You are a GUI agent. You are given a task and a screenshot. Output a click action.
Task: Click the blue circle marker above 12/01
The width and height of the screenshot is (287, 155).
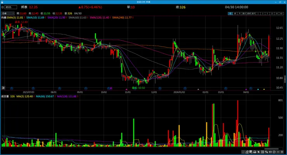coord(160,89)
